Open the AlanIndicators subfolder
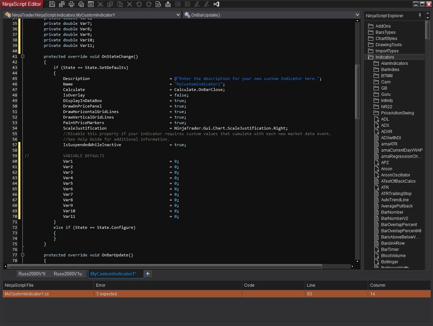 (x=394, y=63)
